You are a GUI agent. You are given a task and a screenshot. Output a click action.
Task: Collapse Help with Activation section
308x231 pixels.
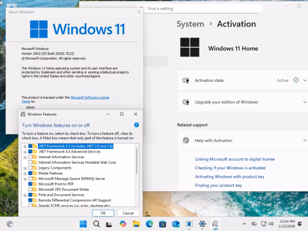pyautogui.click(x=305, y=140)
